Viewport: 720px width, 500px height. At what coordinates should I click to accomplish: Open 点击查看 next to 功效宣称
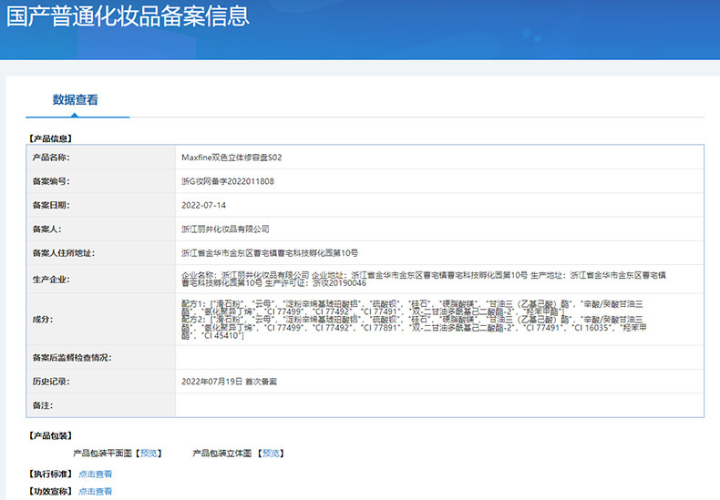(95, 491)
